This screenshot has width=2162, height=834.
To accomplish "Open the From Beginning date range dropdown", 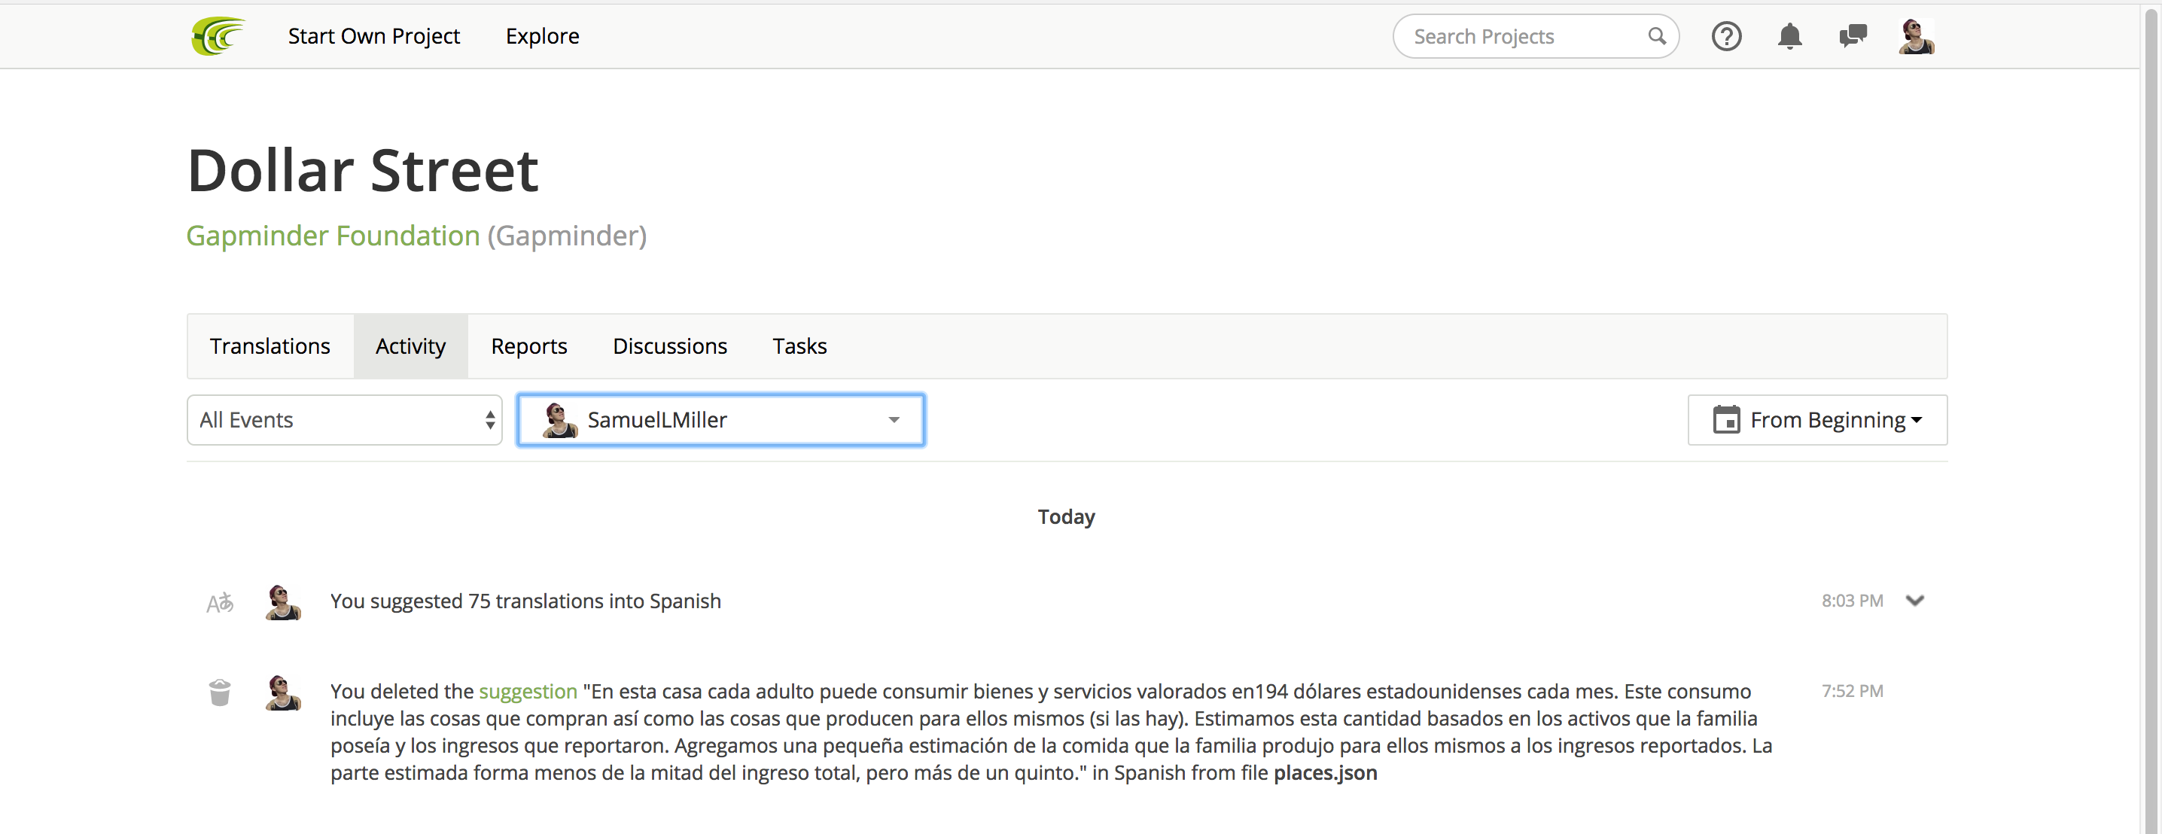I will [1817, 419].
